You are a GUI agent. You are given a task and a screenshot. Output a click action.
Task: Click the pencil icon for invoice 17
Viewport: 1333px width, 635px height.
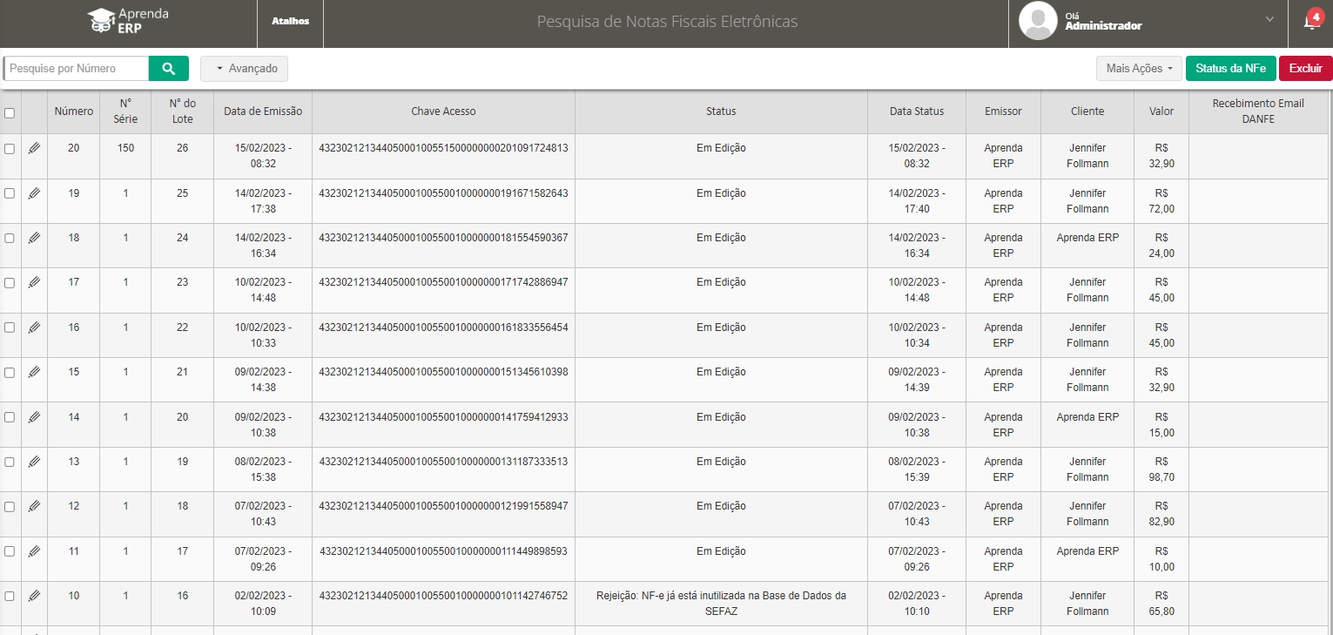coord(34,282)
